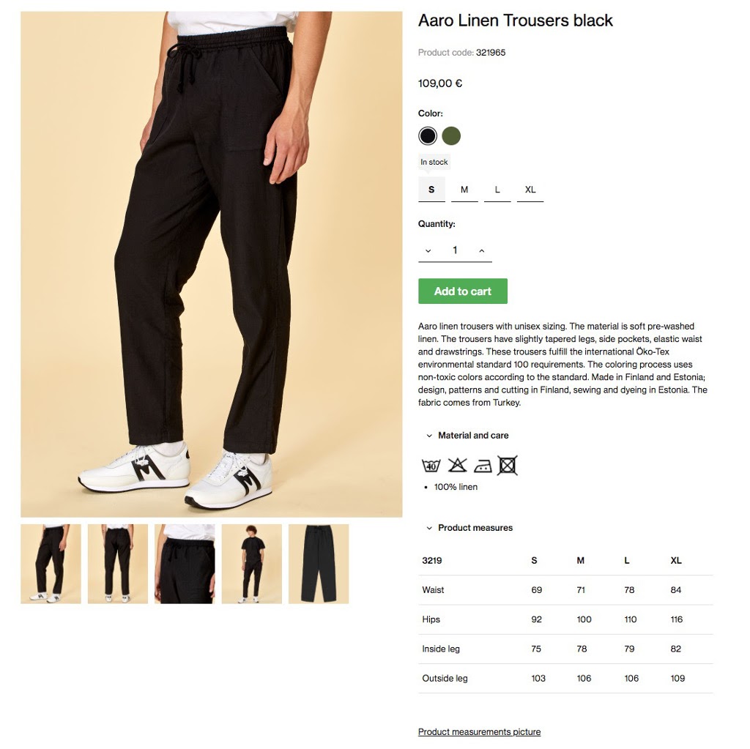Viewport: 750px width, 749px height.
Task: Increase quantity with the up arrow
Action: 482,250
